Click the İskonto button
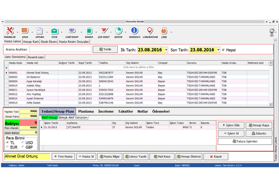Image resolution: width=279 pixels, height=186 pixels. [x=259, y=134]
